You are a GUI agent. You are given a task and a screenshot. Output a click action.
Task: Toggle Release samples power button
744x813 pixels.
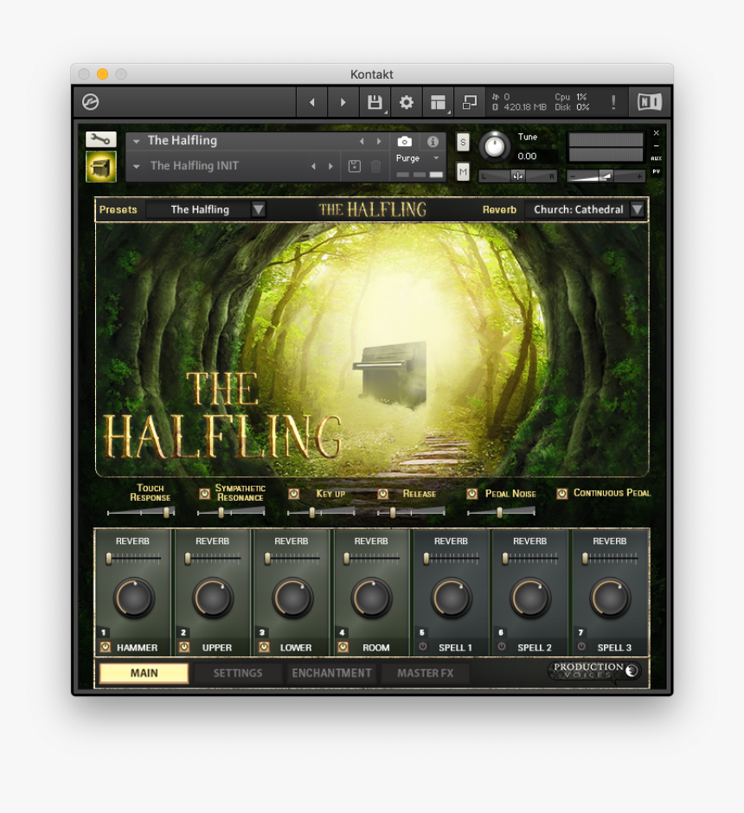pos(383,494)
